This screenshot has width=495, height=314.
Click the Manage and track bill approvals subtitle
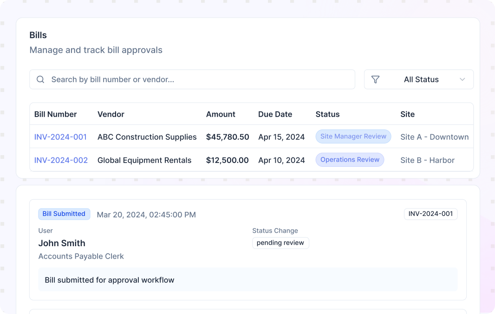[x=96, y=50]
